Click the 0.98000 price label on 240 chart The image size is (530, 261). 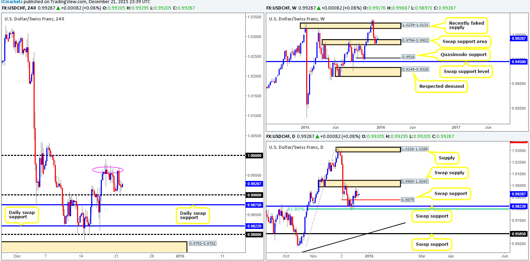pos(254,234)
